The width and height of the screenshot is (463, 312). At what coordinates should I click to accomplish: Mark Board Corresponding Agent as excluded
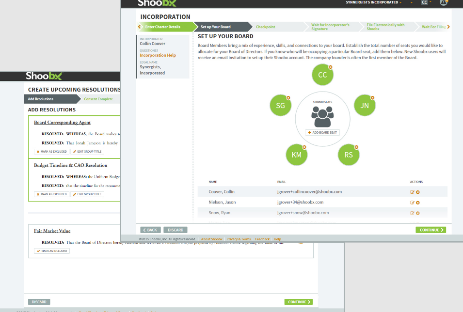[x=51, y=152]
